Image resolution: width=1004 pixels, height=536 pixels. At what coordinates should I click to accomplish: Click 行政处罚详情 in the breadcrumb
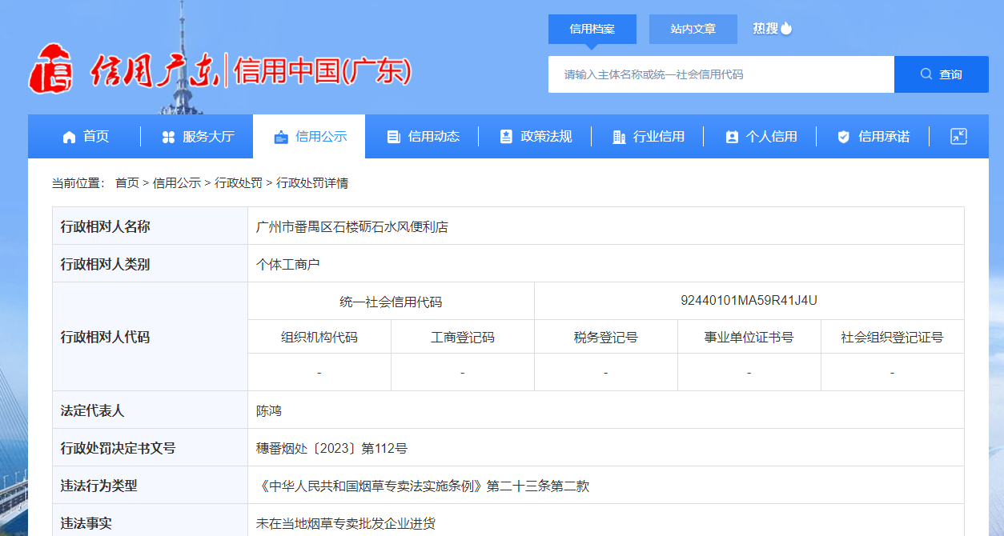point(312,183)
